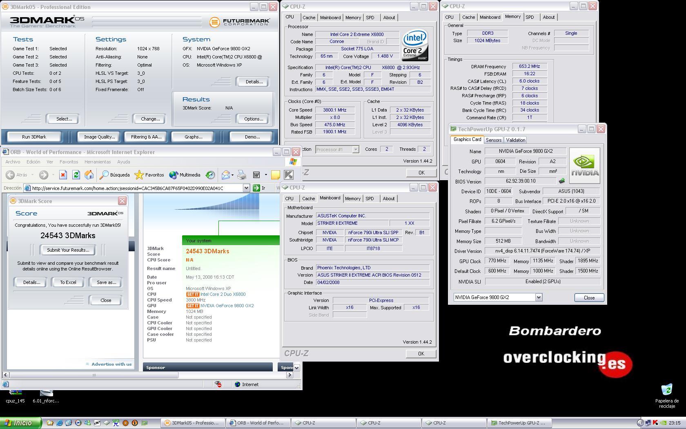Viewport: 686px width, 429px height.
Task: Click the Inicio start button
Action: point(20,423)
